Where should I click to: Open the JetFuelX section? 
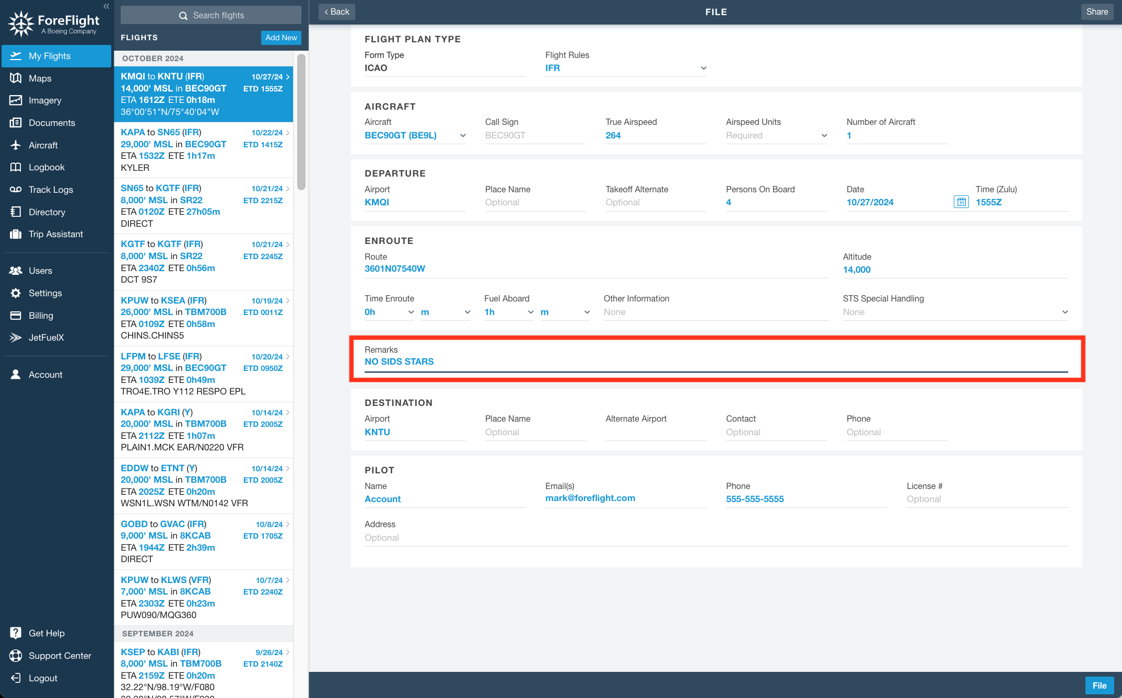[x=47, y=338]
